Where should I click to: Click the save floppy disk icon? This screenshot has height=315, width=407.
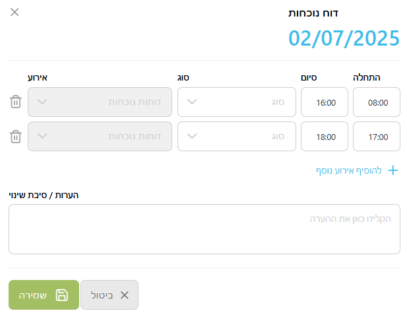61,295
